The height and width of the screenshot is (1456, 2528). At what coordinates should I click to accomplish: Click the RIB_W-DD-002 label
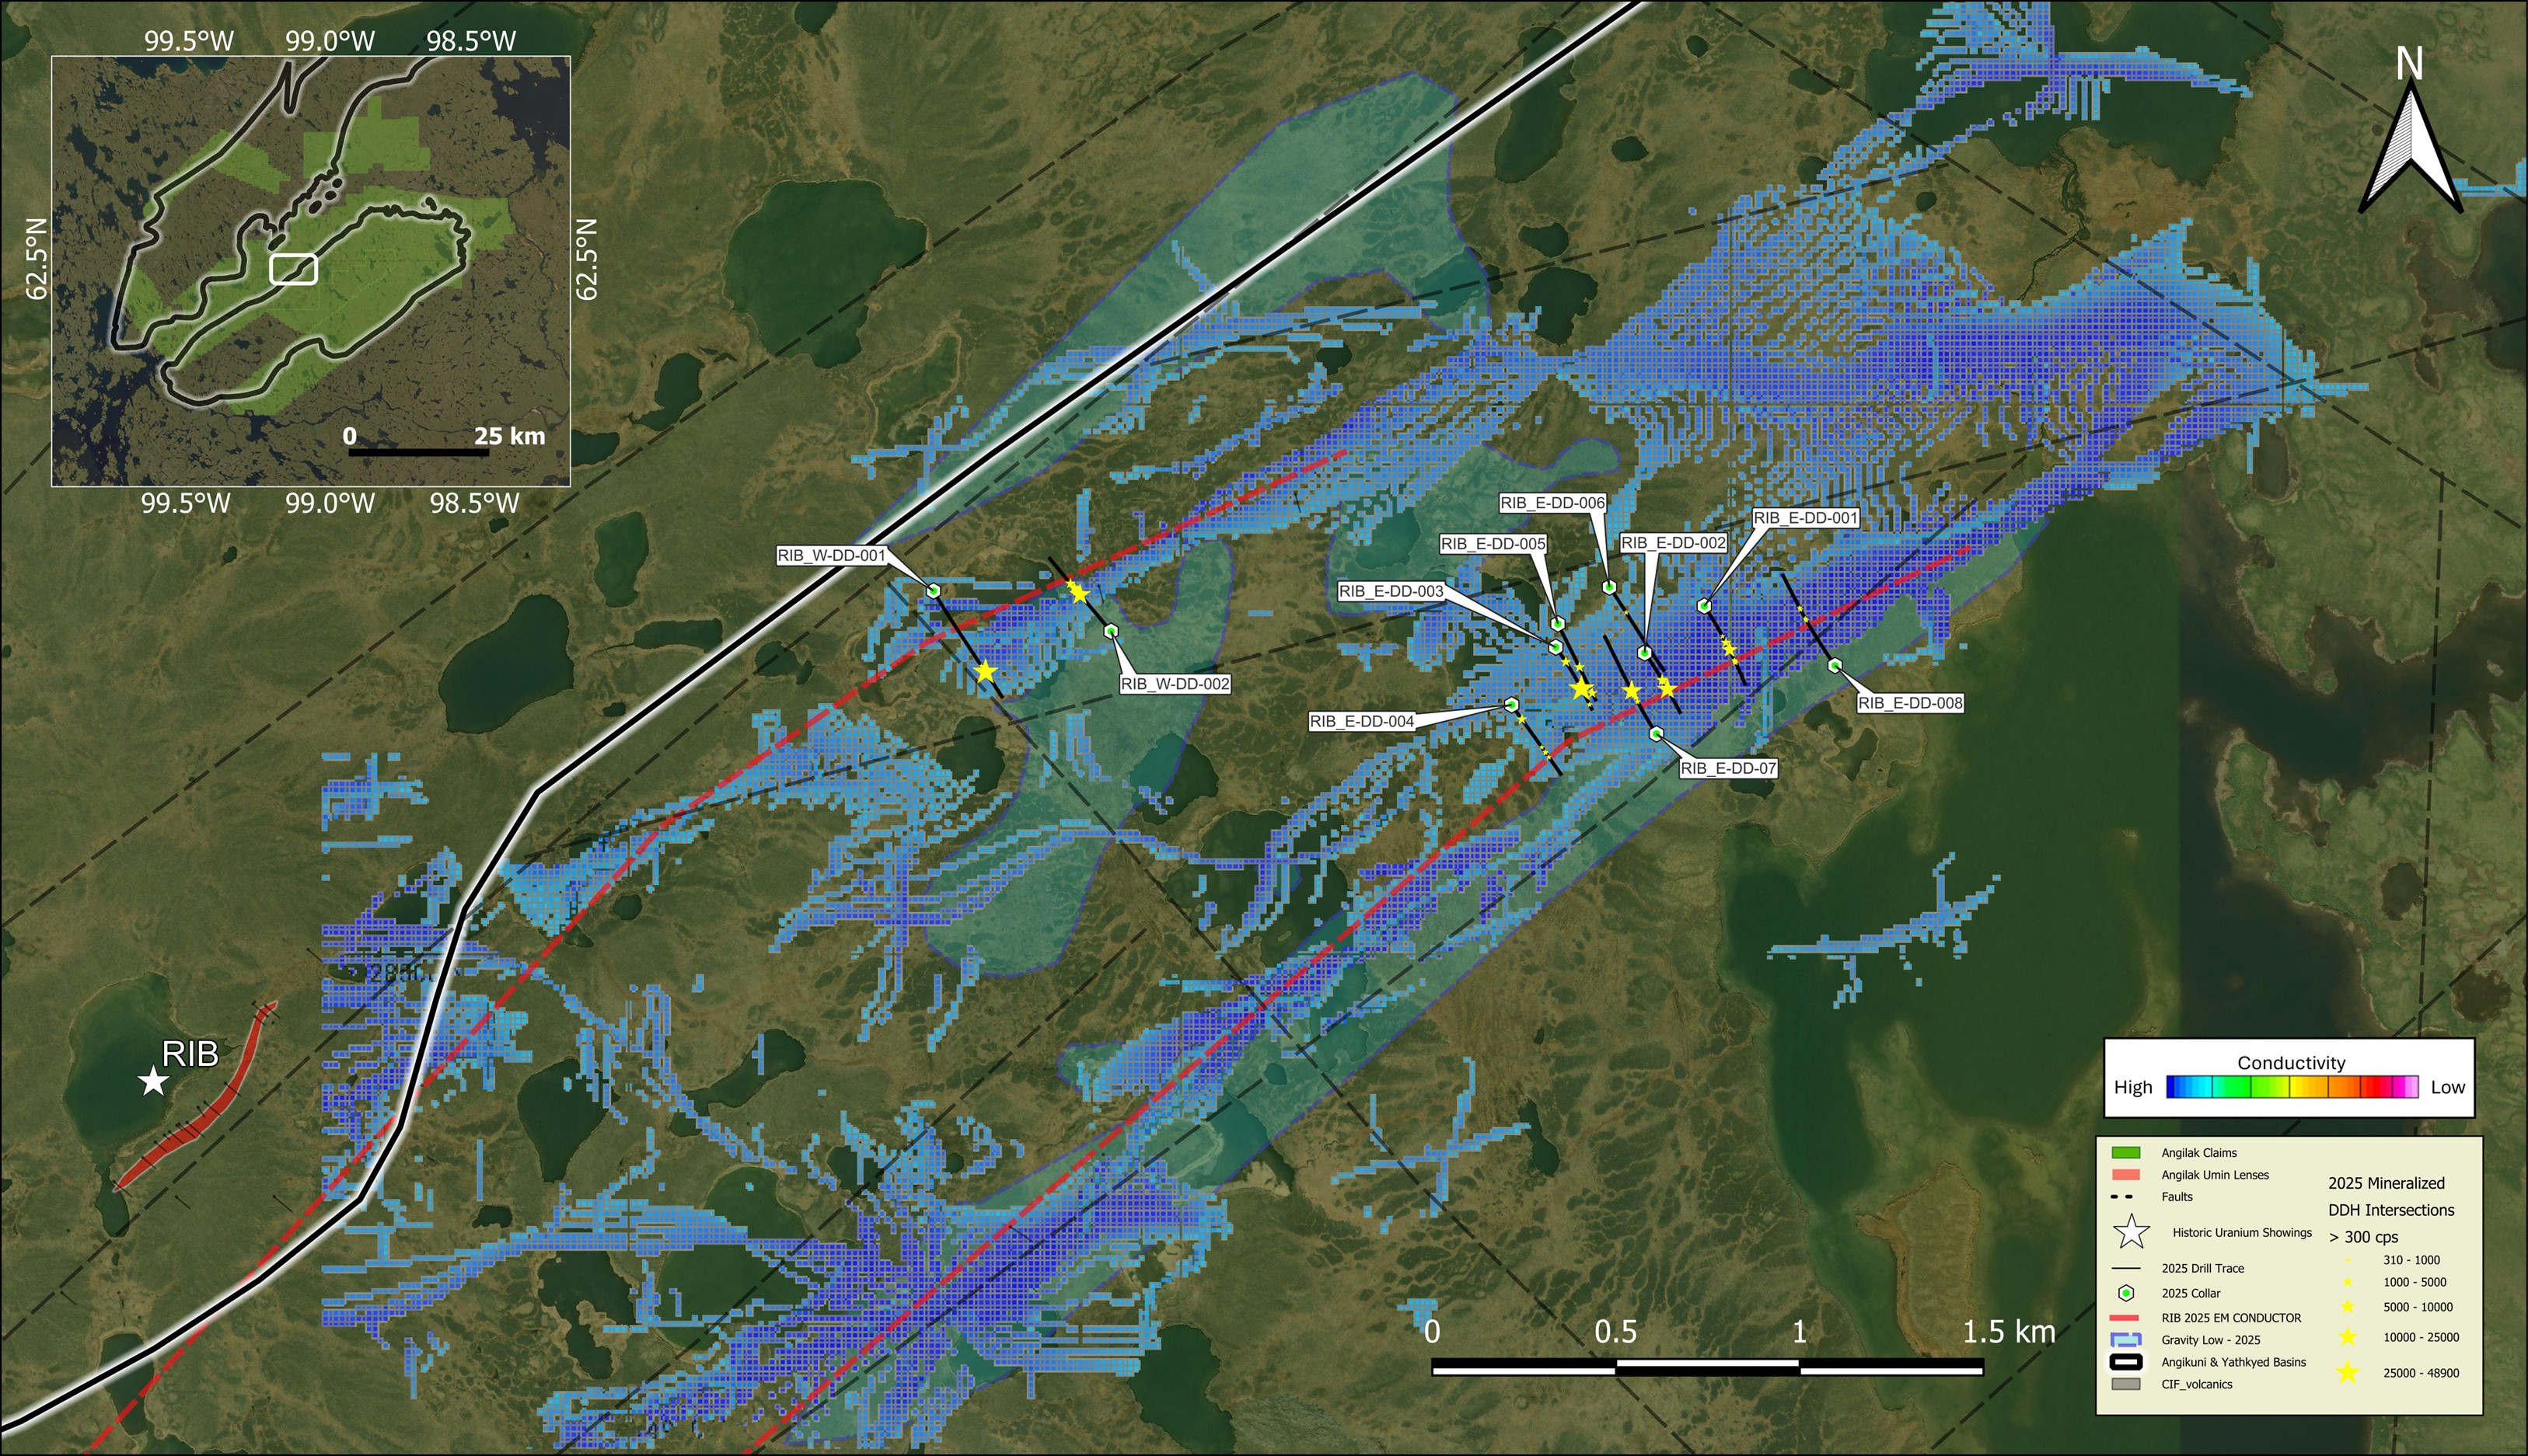pyautogui.click(x=1175, y=684)
